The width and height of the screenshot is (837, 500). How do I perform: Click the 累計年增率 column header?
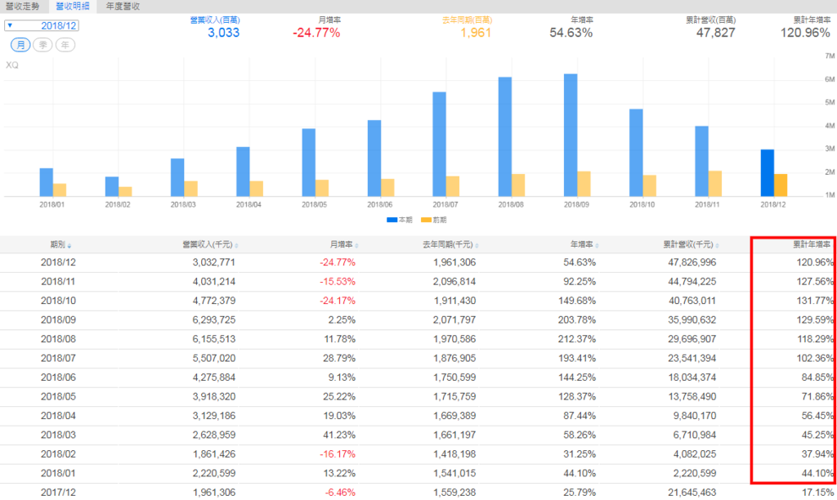(812, 244)
